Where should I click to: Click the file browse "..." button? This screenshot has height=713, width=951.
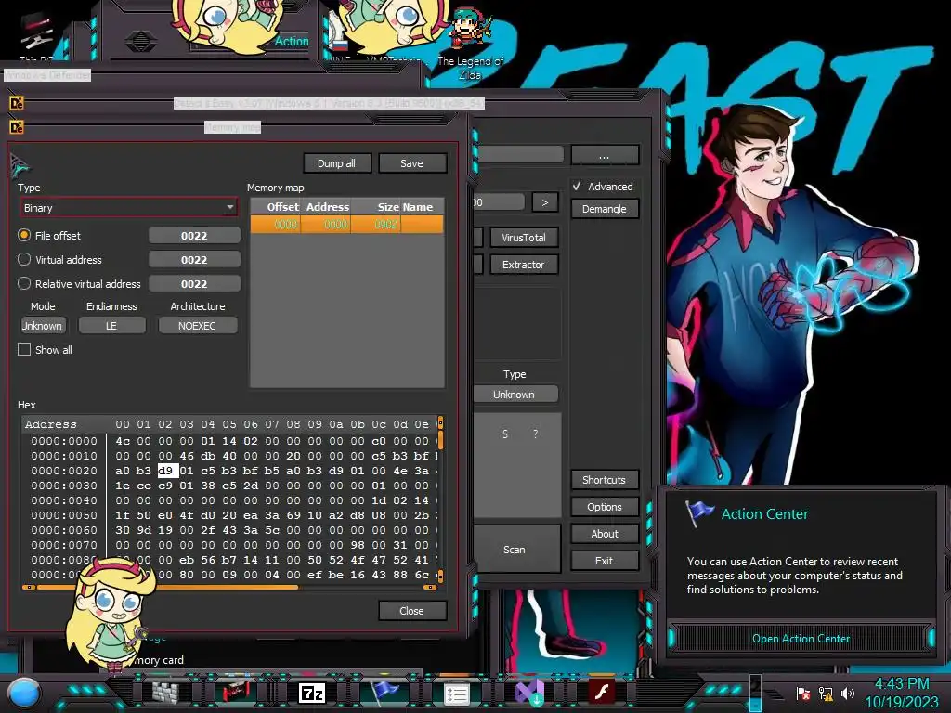pyautogui.click(x=604, y=155)
